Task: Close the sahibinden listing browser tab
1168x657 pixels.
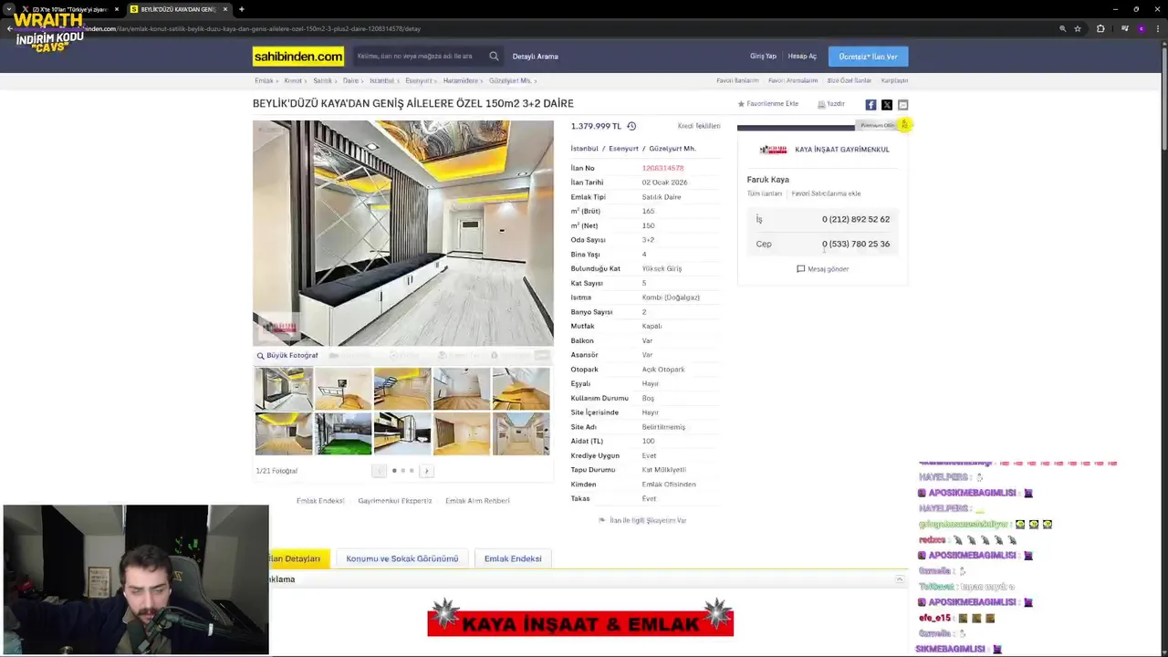Action: point(225,9)
